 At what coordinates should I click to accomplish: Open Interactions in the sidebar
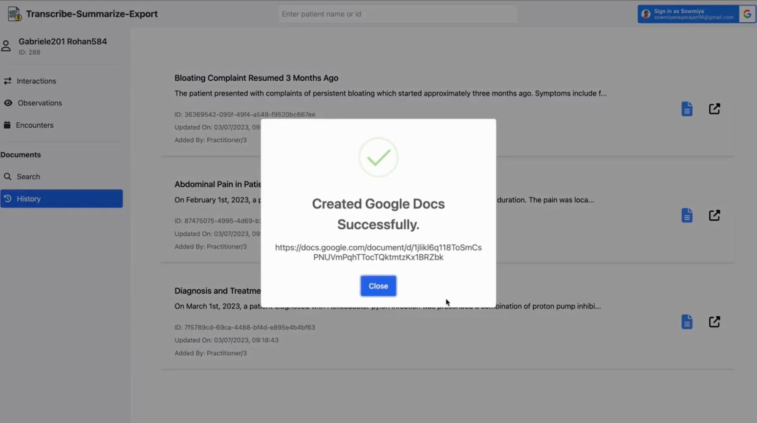(x=36, y=81)
